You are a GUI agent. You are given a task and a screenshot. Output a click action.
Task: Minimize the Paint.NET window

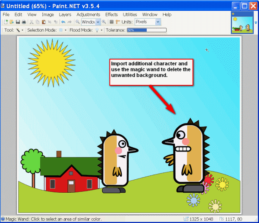[x=236, y=6]
